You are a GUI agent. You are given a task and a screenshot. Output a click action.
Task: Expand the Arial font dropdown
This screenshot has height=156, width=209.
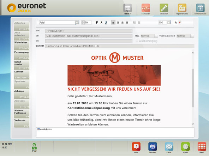click(77, 22)
